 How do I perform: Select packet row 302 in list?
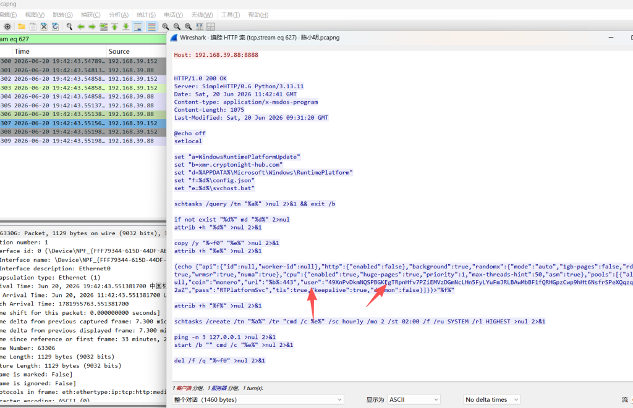(x=83, y=79)
